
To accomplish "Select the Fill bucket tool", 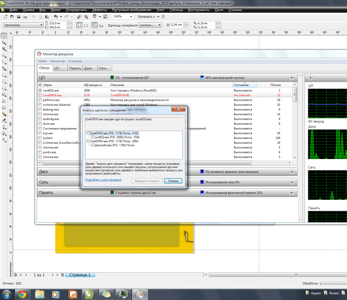I will click(4, 133).
